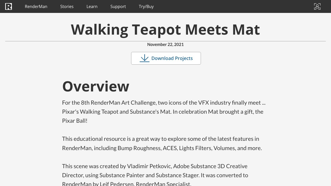Click the download arrow icon

click(x=145, y=58)
